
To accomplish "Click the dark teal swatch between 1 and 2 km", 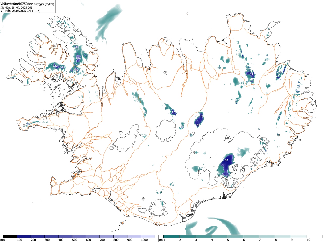I will coord(171,236).
